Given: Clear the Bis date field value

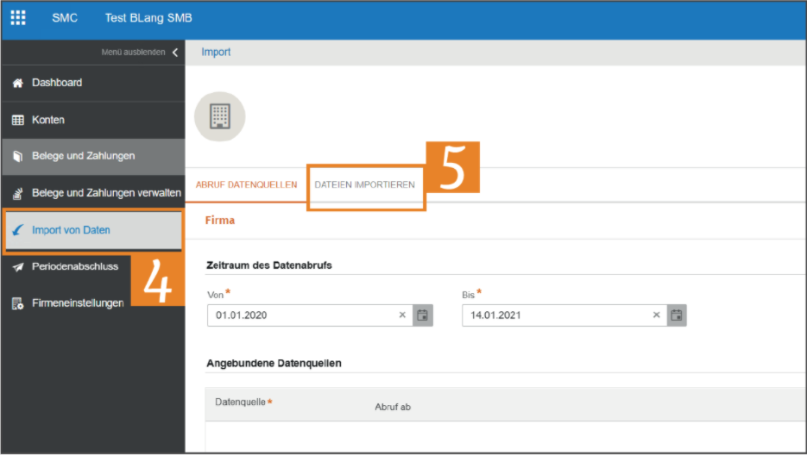Looking at the screenshot, I should (x=656, y=315).
